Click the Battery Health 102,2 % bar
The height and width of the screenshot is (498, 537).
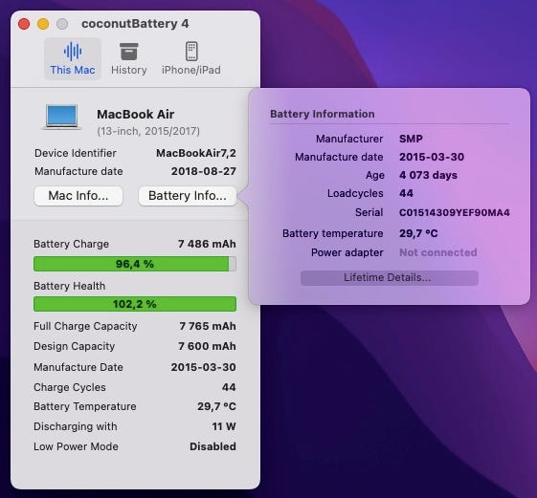click(x=135, y=304)
